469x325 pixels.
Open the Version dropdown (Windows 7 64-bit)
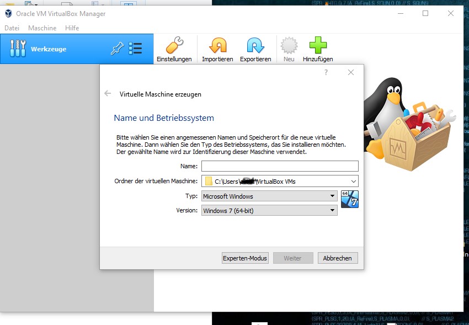click(x=269, y=210)
